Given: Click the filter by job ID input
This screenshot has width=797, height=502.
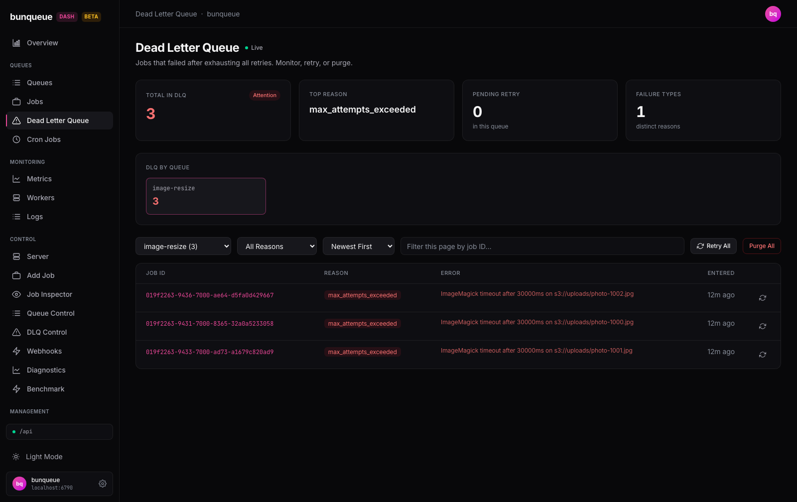Looking at the screenshot, I should (542, 246).
